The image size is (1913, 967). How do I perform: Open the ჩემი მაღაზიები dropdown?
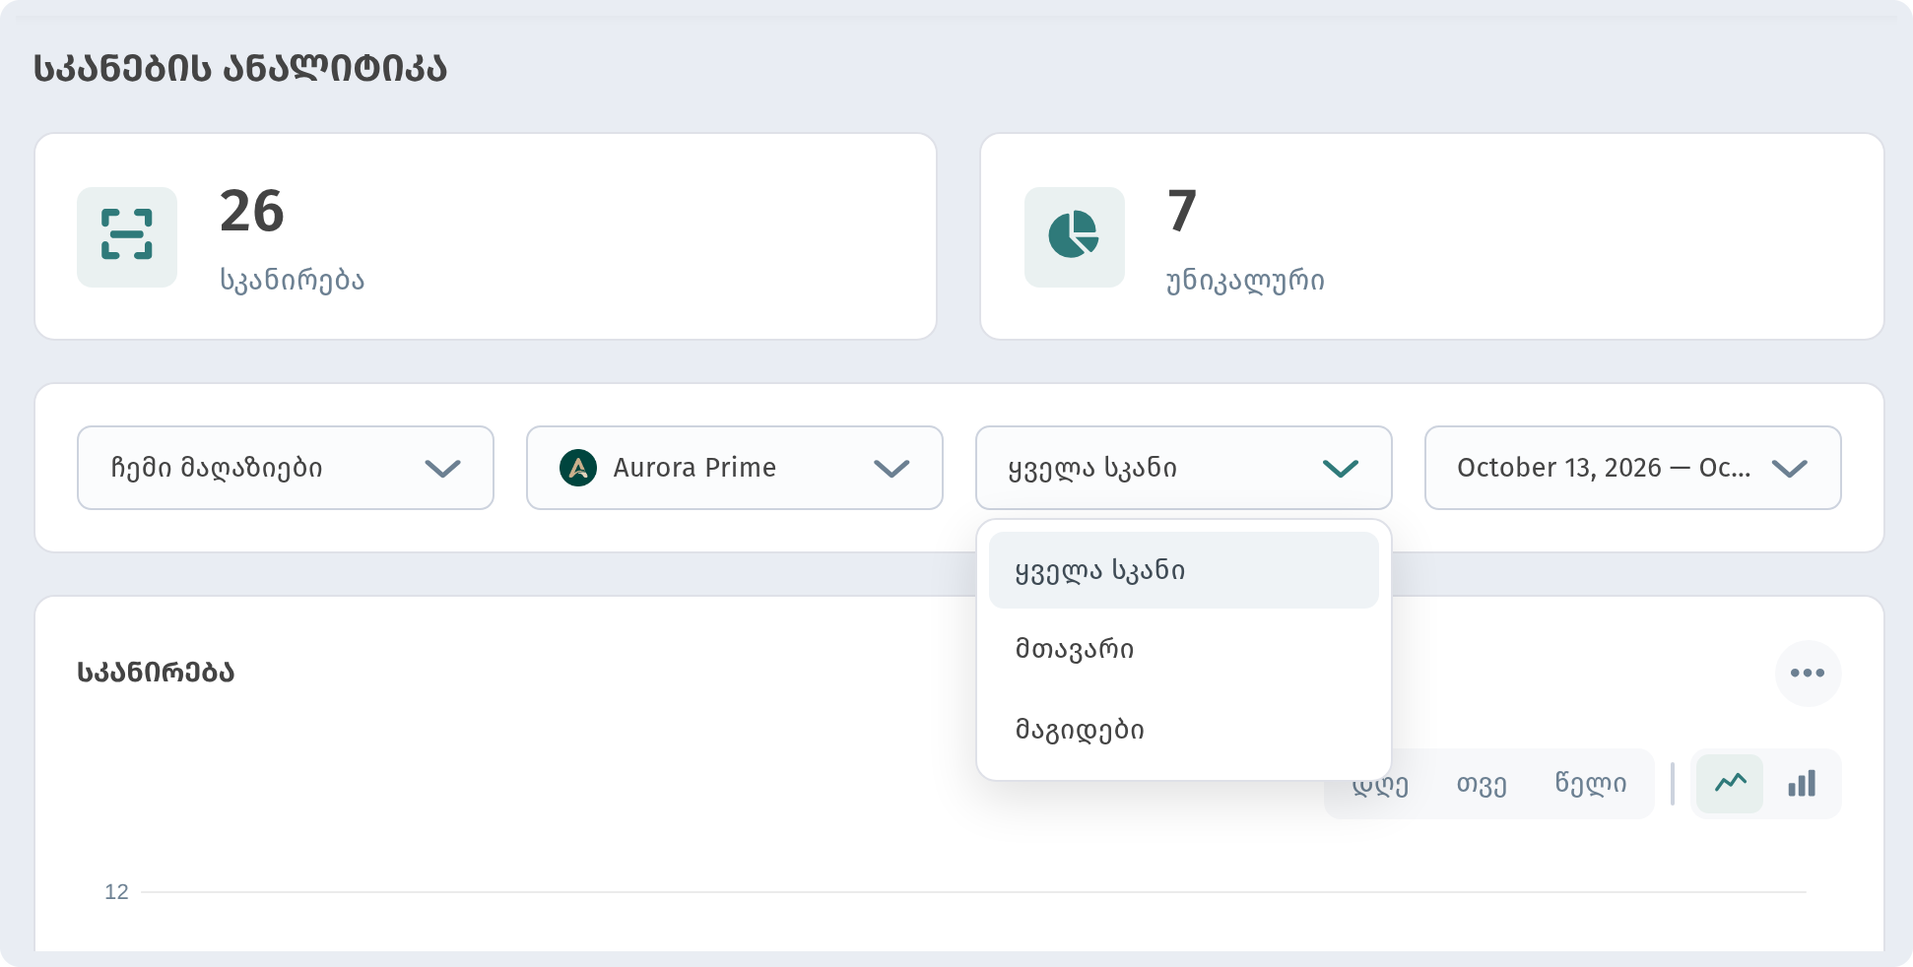tap(286, 468)
